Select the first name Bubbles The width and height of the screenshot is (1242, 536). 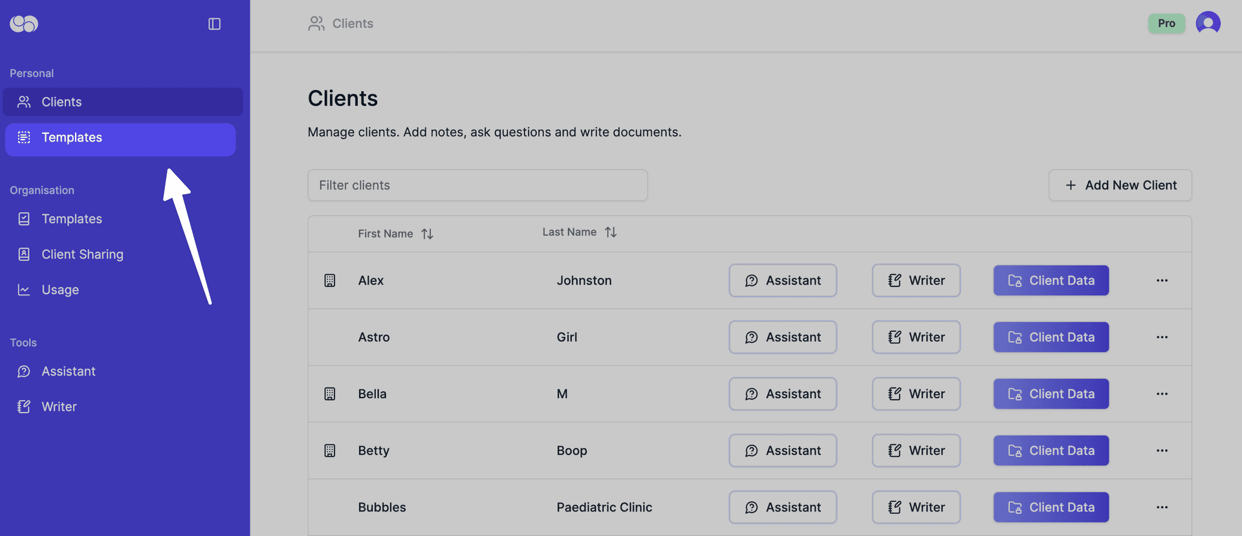click(382, 508)
